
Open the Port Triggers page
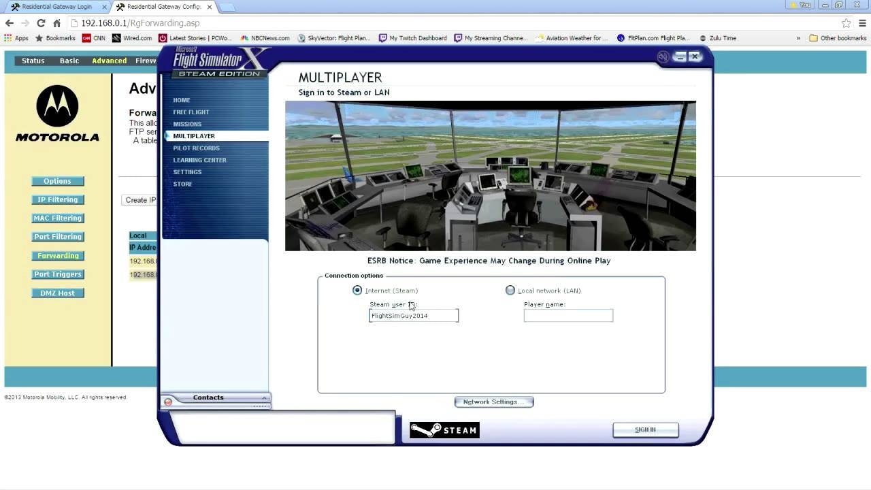pyautogui.click(x=57, y=274)
